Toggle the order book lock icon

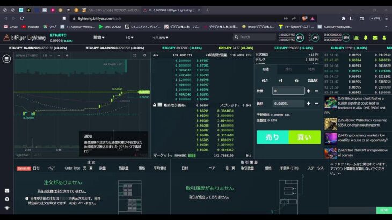pyautogui.click(x=155, y=105)
